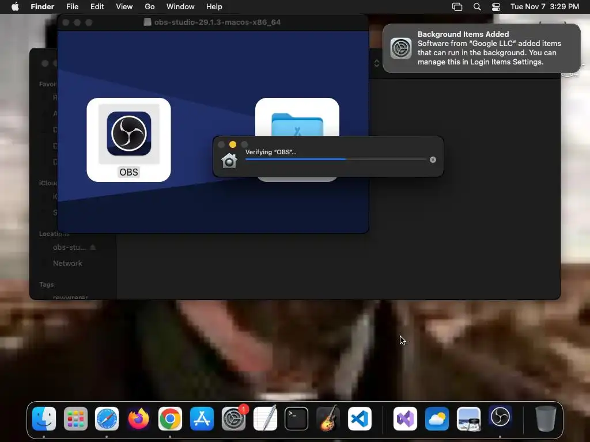Open the Edit menu
This screenshot has height=442, width=590.
[97, 7]
